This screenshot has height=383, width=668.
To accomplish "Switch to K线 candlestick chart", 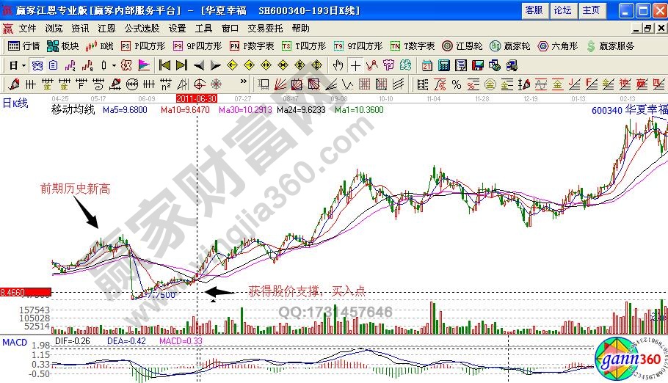I will (x=100, y=45).
